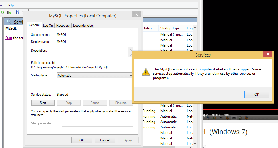Screen dimensions: 278x148
Task: Click the Description box scroll-up arrow
Action: point(131,50)
